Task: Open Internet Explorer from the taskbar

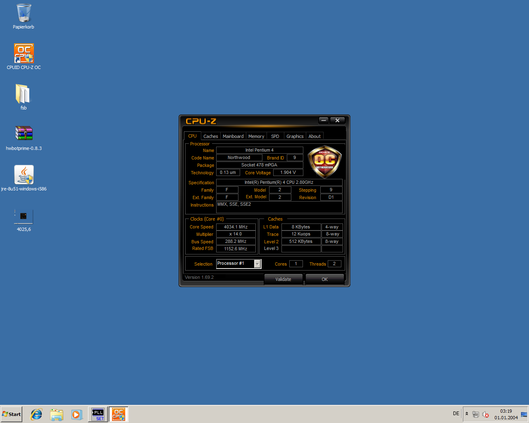Action: [x=36, y=414]
